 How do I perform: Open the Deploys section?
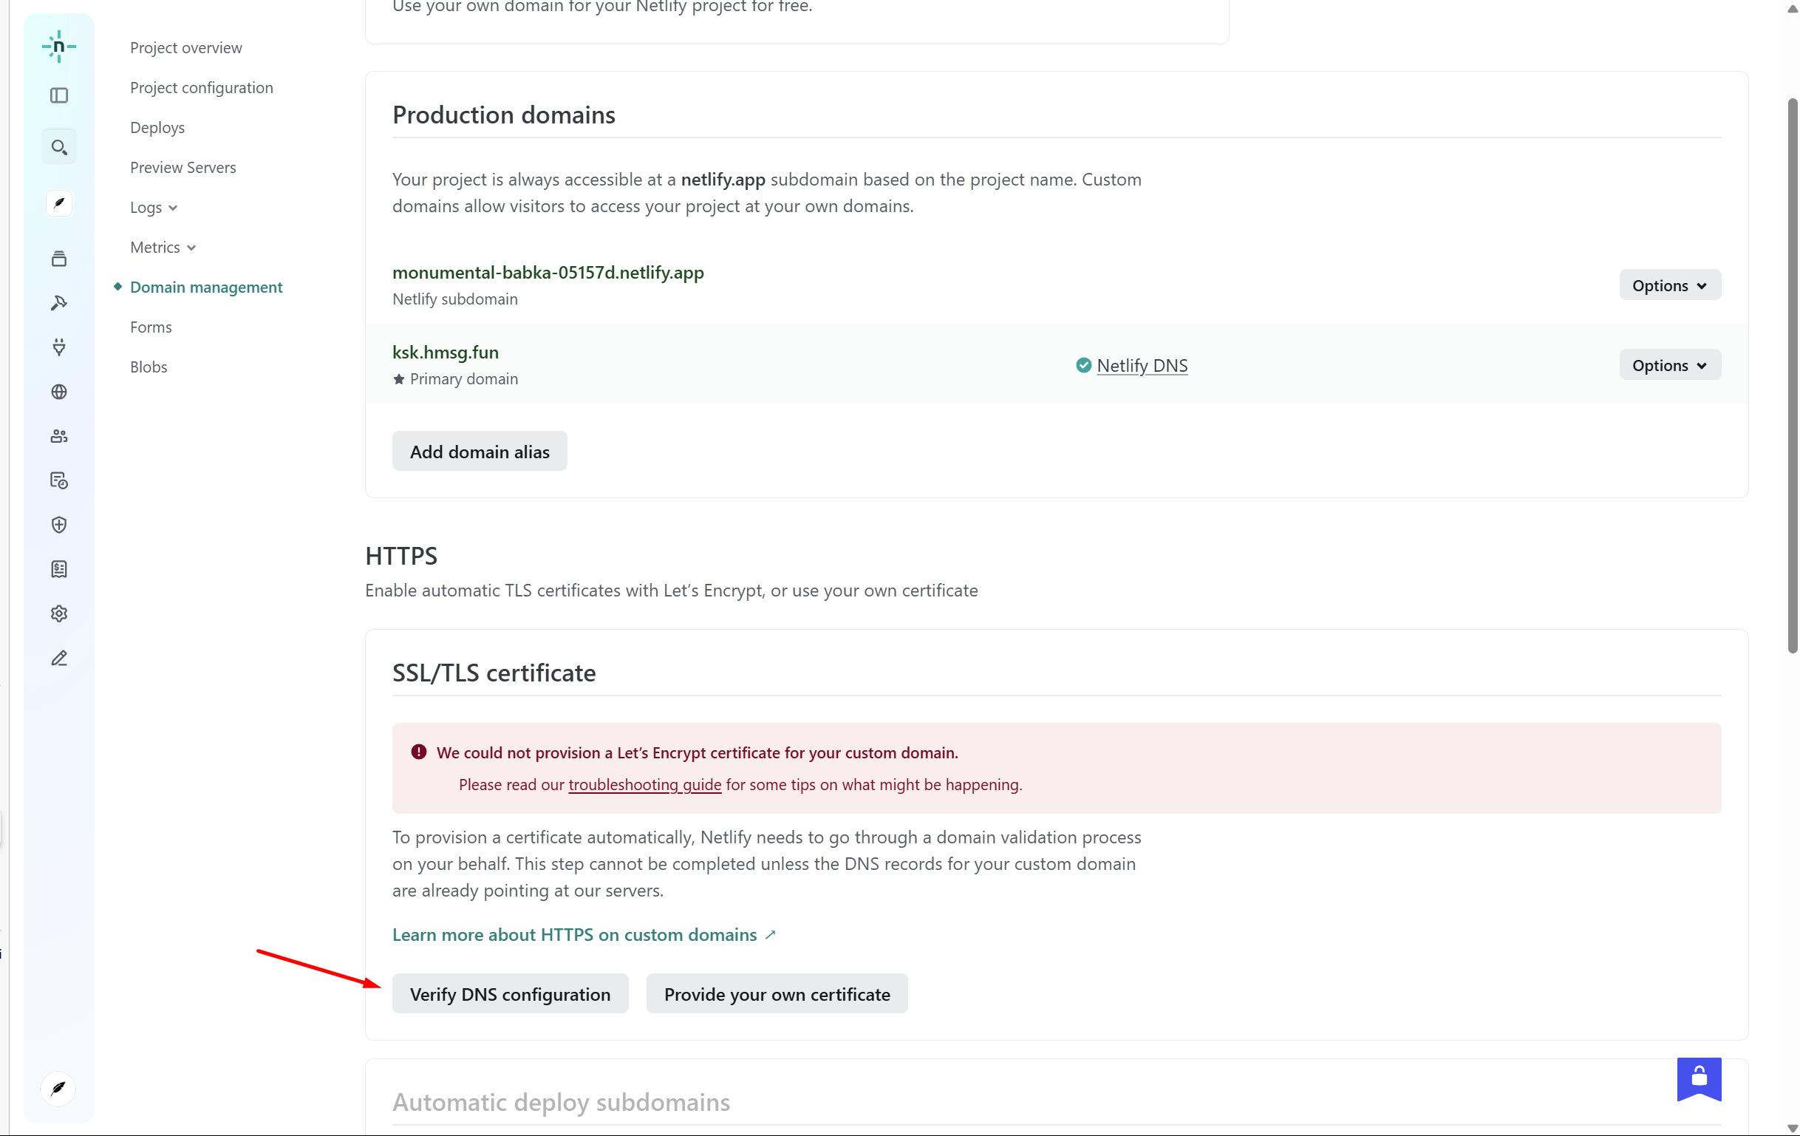point(157,128)
